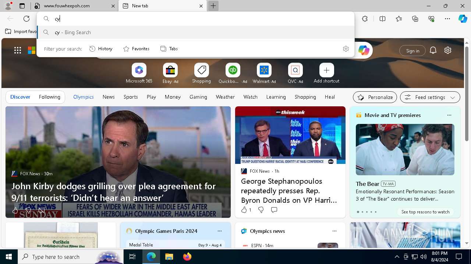
Task: Toggle the Split screen icon
Action: 382,19
